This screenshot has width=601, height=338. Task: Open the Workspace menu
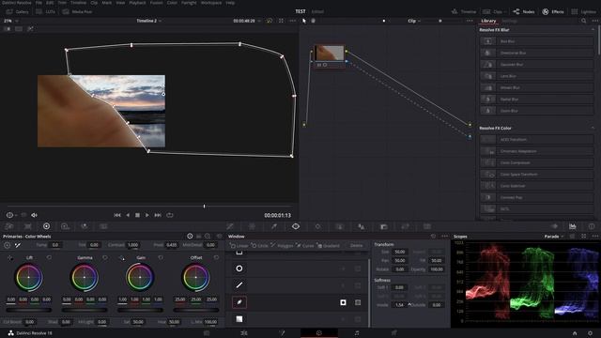[x=211, y=3]
